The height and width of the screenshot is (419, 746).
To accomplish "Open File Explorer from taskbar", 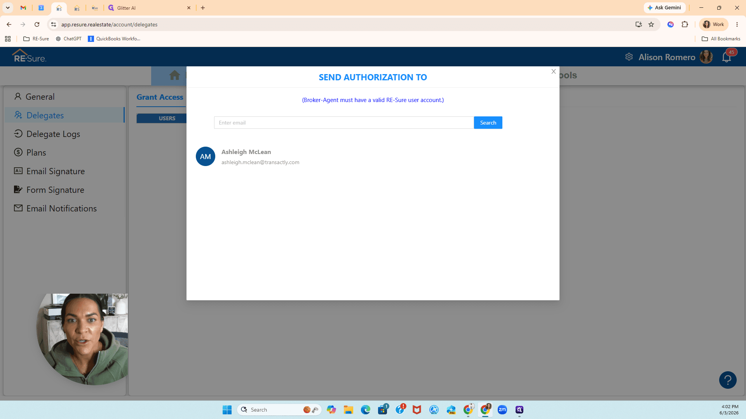I will click(348, 410).
